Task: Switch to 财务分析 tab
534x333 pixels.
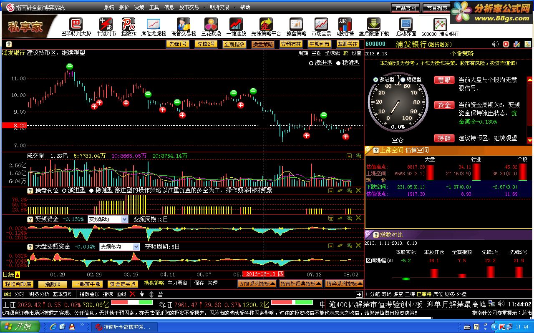Action: (x=39, y=294)
